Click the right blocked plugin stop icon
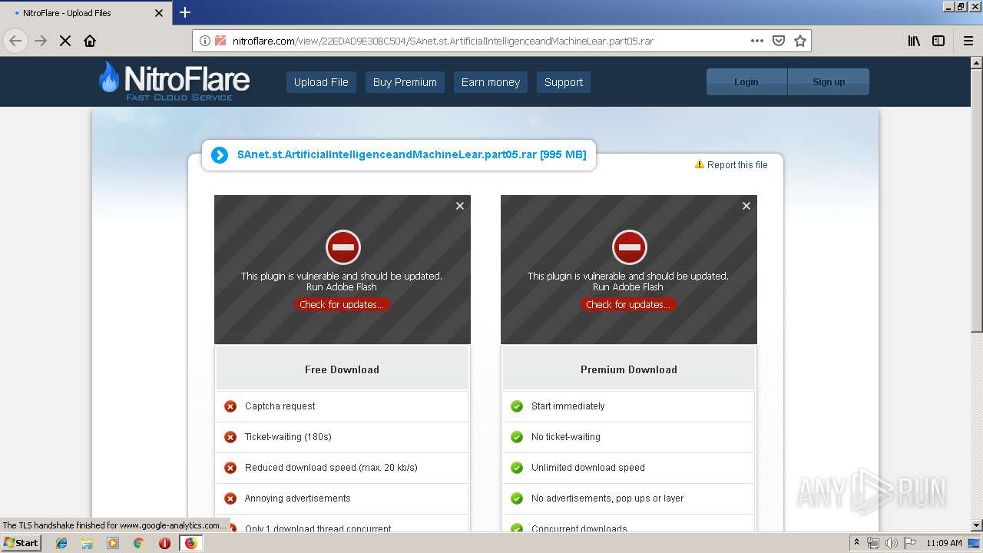This screenshot has height=553, width=983. (629, 247)
